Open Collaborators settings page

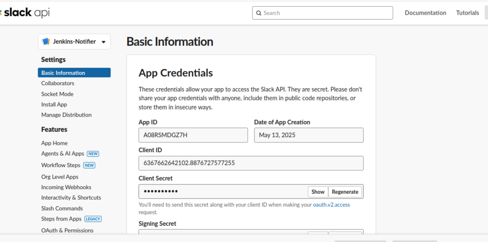click(x=58, y=83)
